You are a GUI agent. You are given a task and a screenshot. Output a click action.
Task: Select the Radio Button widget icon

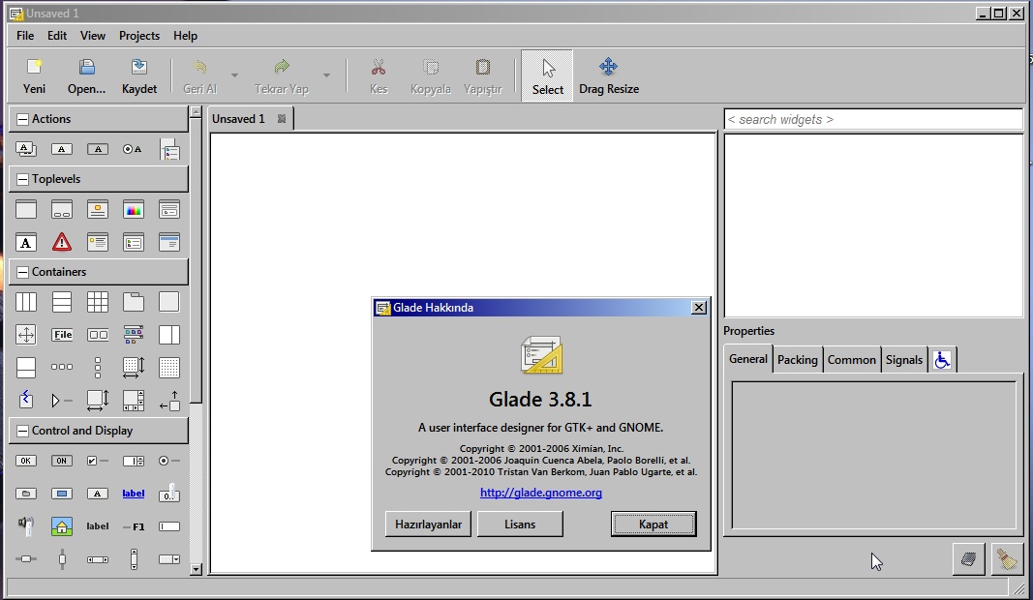[169, 461]
